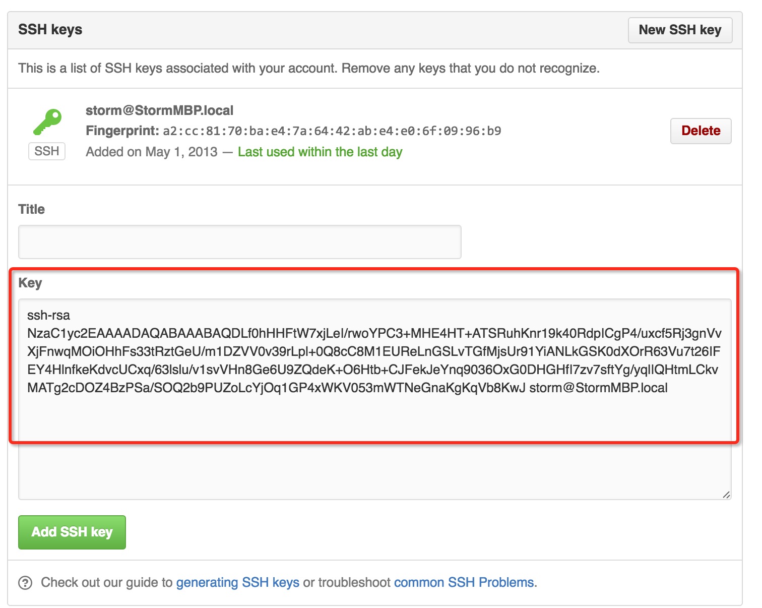This screenshot has width=762, height=608.
Task: Click the Key textarea resize handle
Action: [x=726, y=495]
